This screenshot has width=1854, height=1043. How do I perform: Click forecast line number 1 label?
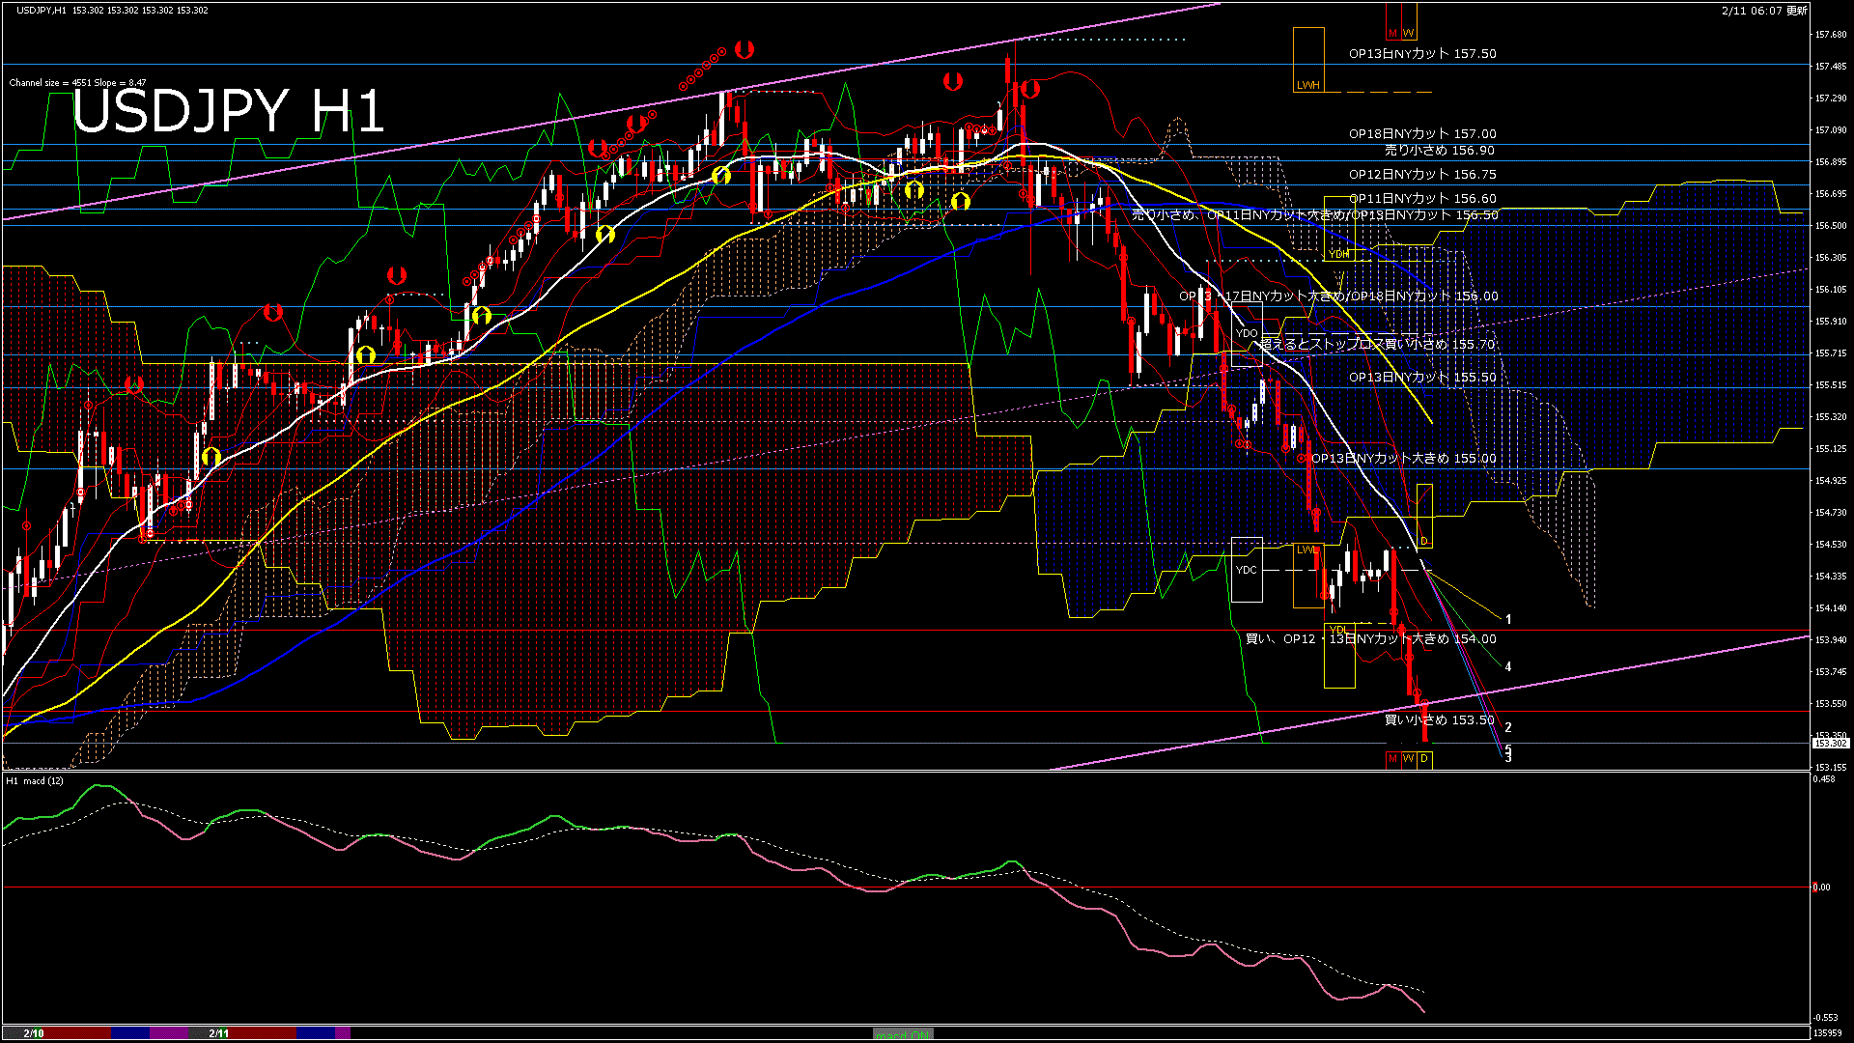tap(1508, 620)
